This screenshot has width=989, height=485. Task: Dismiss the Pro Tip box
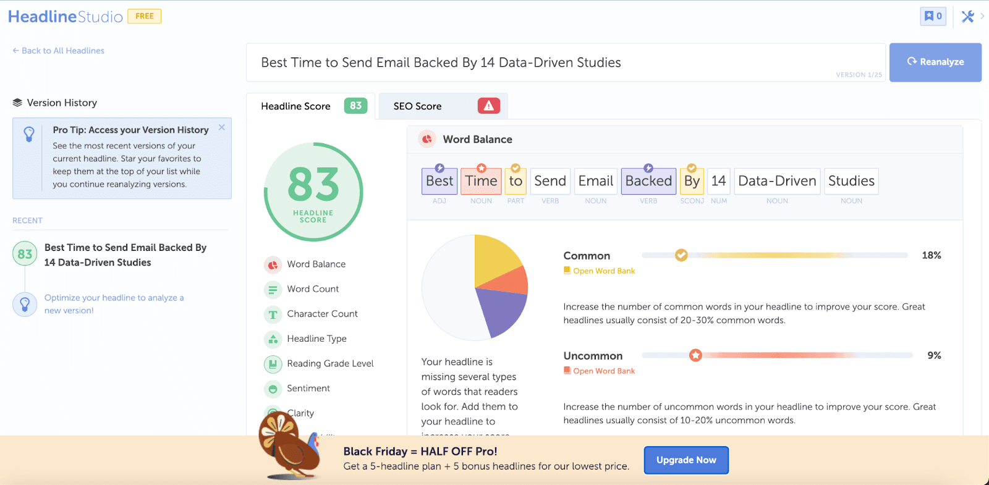pyautogui.click(x=222, y=127)
